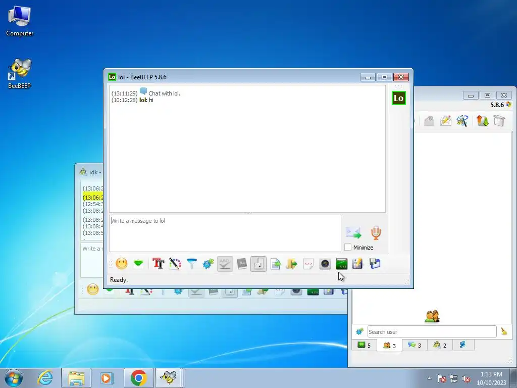
Task: Click in the Write a message to lol box
Action: pyautogui.click(x=225, y=233)
